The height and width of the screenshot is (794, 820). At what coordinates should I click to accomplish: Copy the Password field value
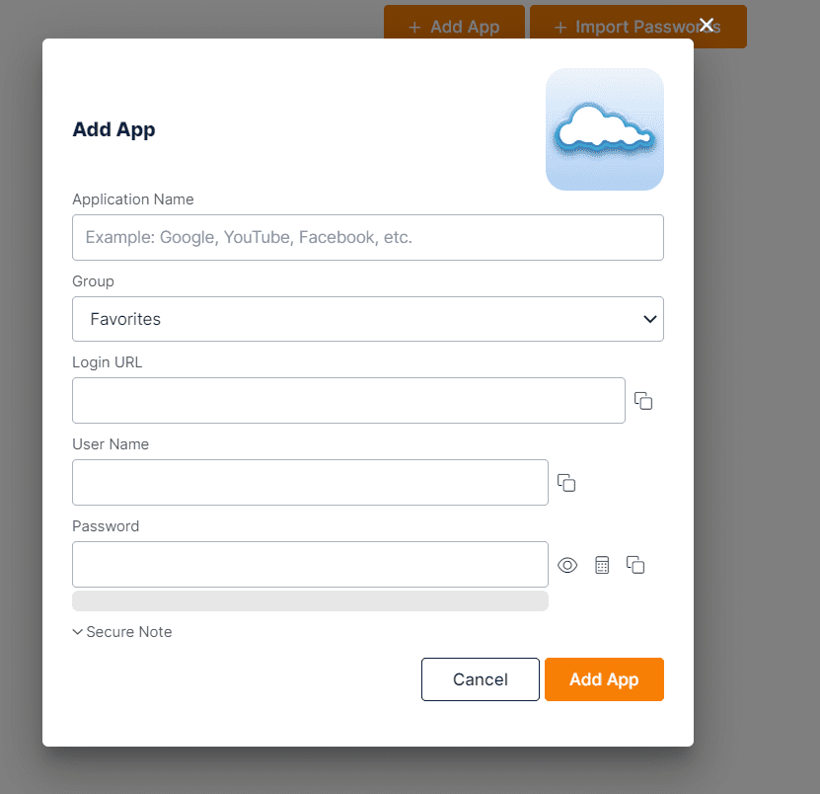point(635,565)
